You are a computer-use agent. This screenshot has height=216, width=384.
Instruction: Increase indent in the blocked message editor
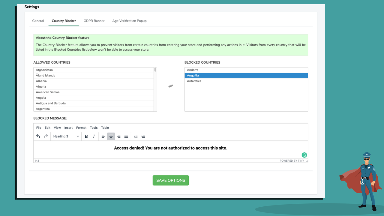point(143,136)
